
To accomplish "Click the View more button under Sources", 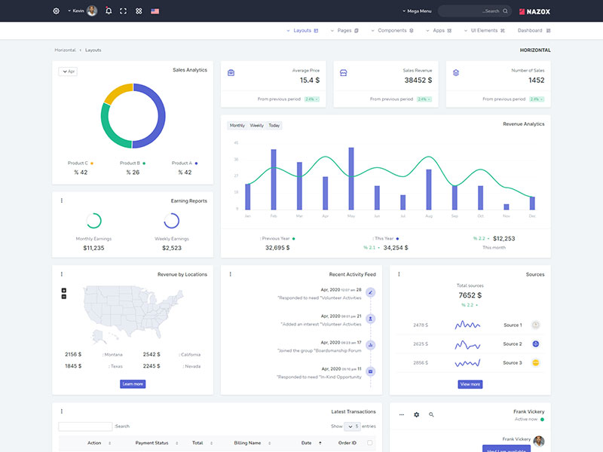I will 470,384.
